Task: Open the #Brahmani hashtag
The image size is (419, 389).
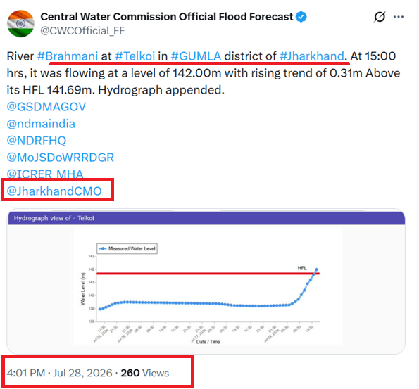Action: [68, 56]
